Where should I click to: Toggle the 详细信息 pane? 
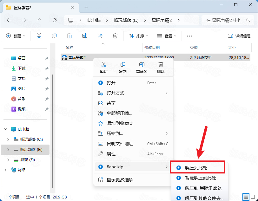[x=239, y=36]
